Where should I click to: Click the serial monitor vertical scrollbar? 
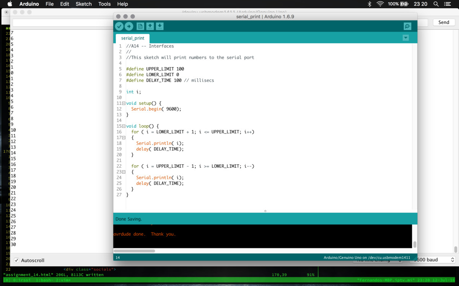pos(456,249)
